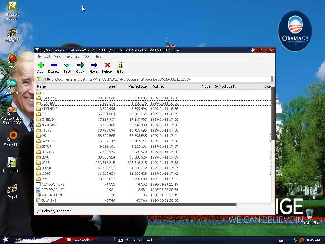Click the Test toolbar icon
Viewport: 325px width, 244px height.
click(x=67, y=67)
